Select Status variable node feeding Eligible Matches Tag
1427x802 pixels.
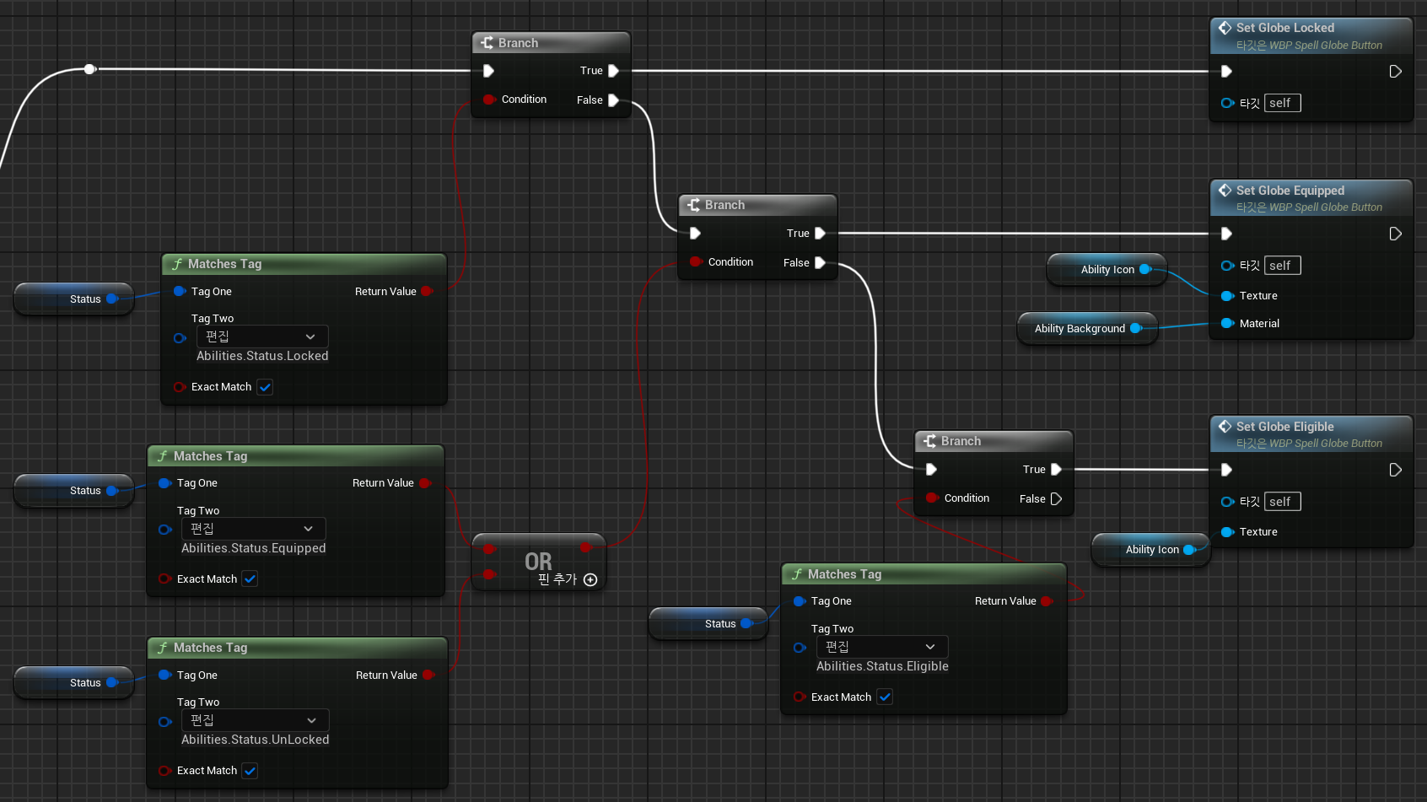click(708, 624)
